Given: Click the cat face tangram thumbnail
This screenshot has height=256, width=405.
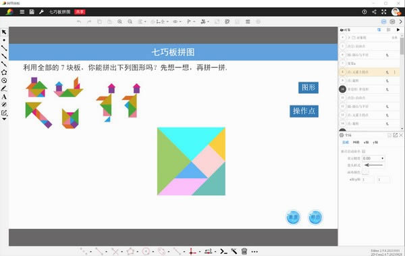Looking at the screenshot, I should click(70, 118).
